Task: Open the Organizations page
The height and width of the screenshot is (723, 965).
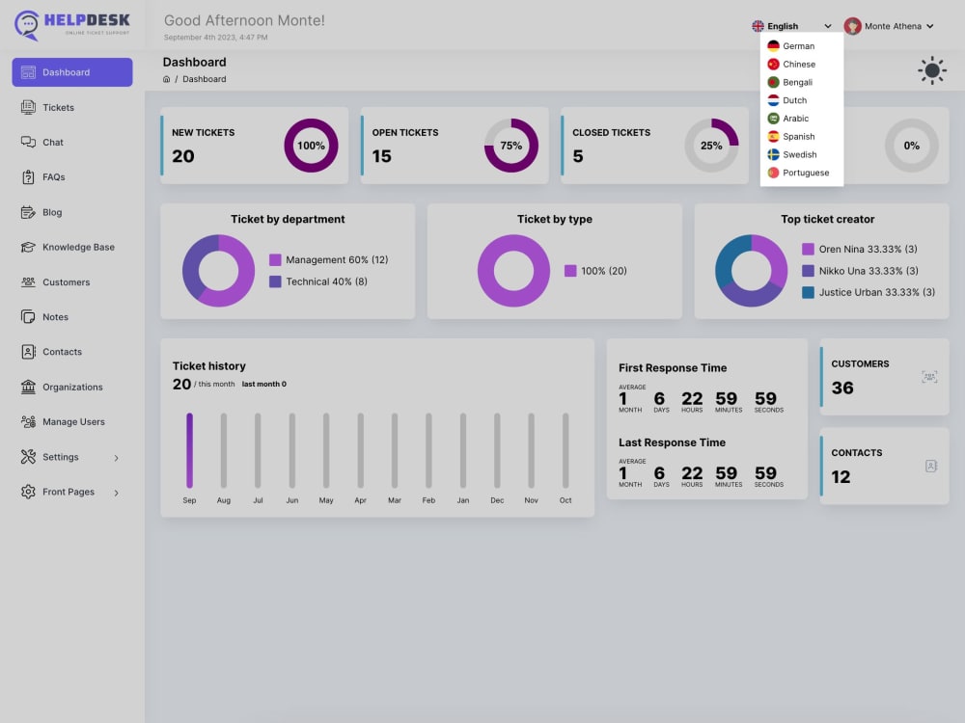Action: point(72,387)
